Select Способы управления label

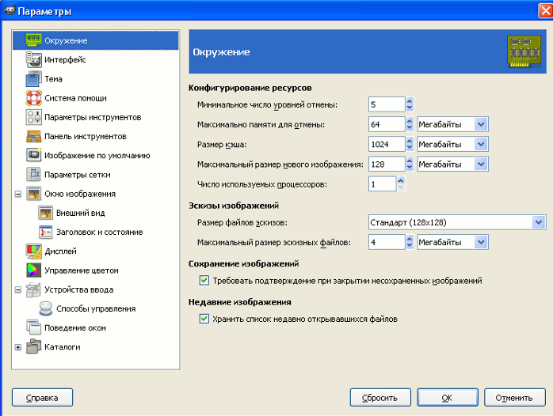96,308
